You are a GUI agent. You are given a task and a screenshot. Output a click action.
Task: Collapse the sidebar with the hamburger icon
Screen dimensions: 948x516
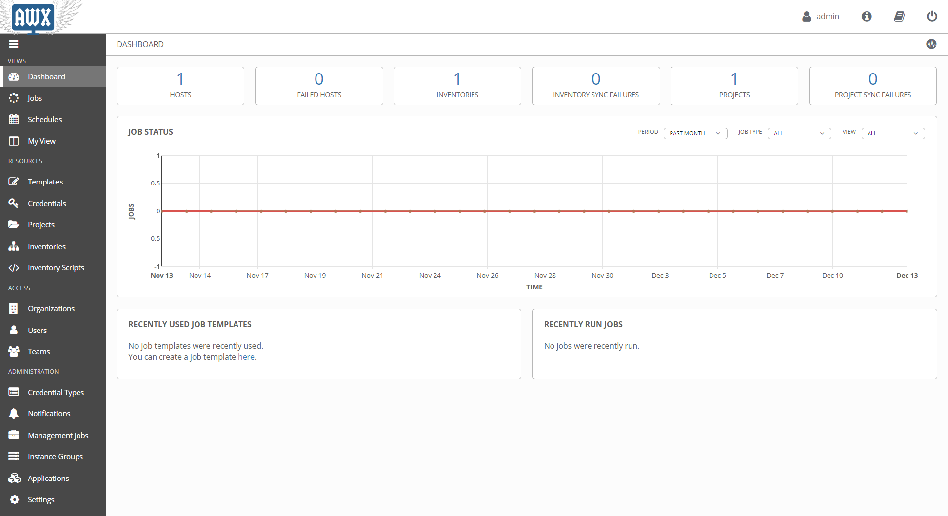coord(14,44)
